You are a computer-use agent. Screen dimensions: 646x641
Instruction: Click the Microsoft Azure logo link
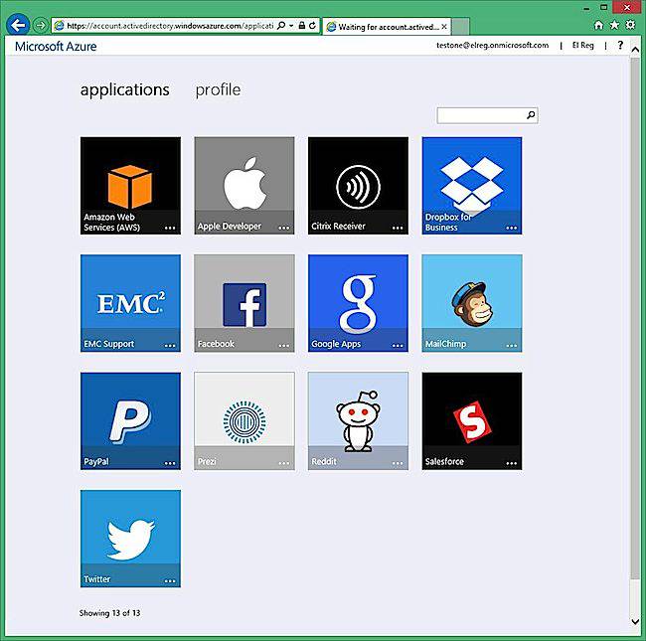[x=56, y=46]
